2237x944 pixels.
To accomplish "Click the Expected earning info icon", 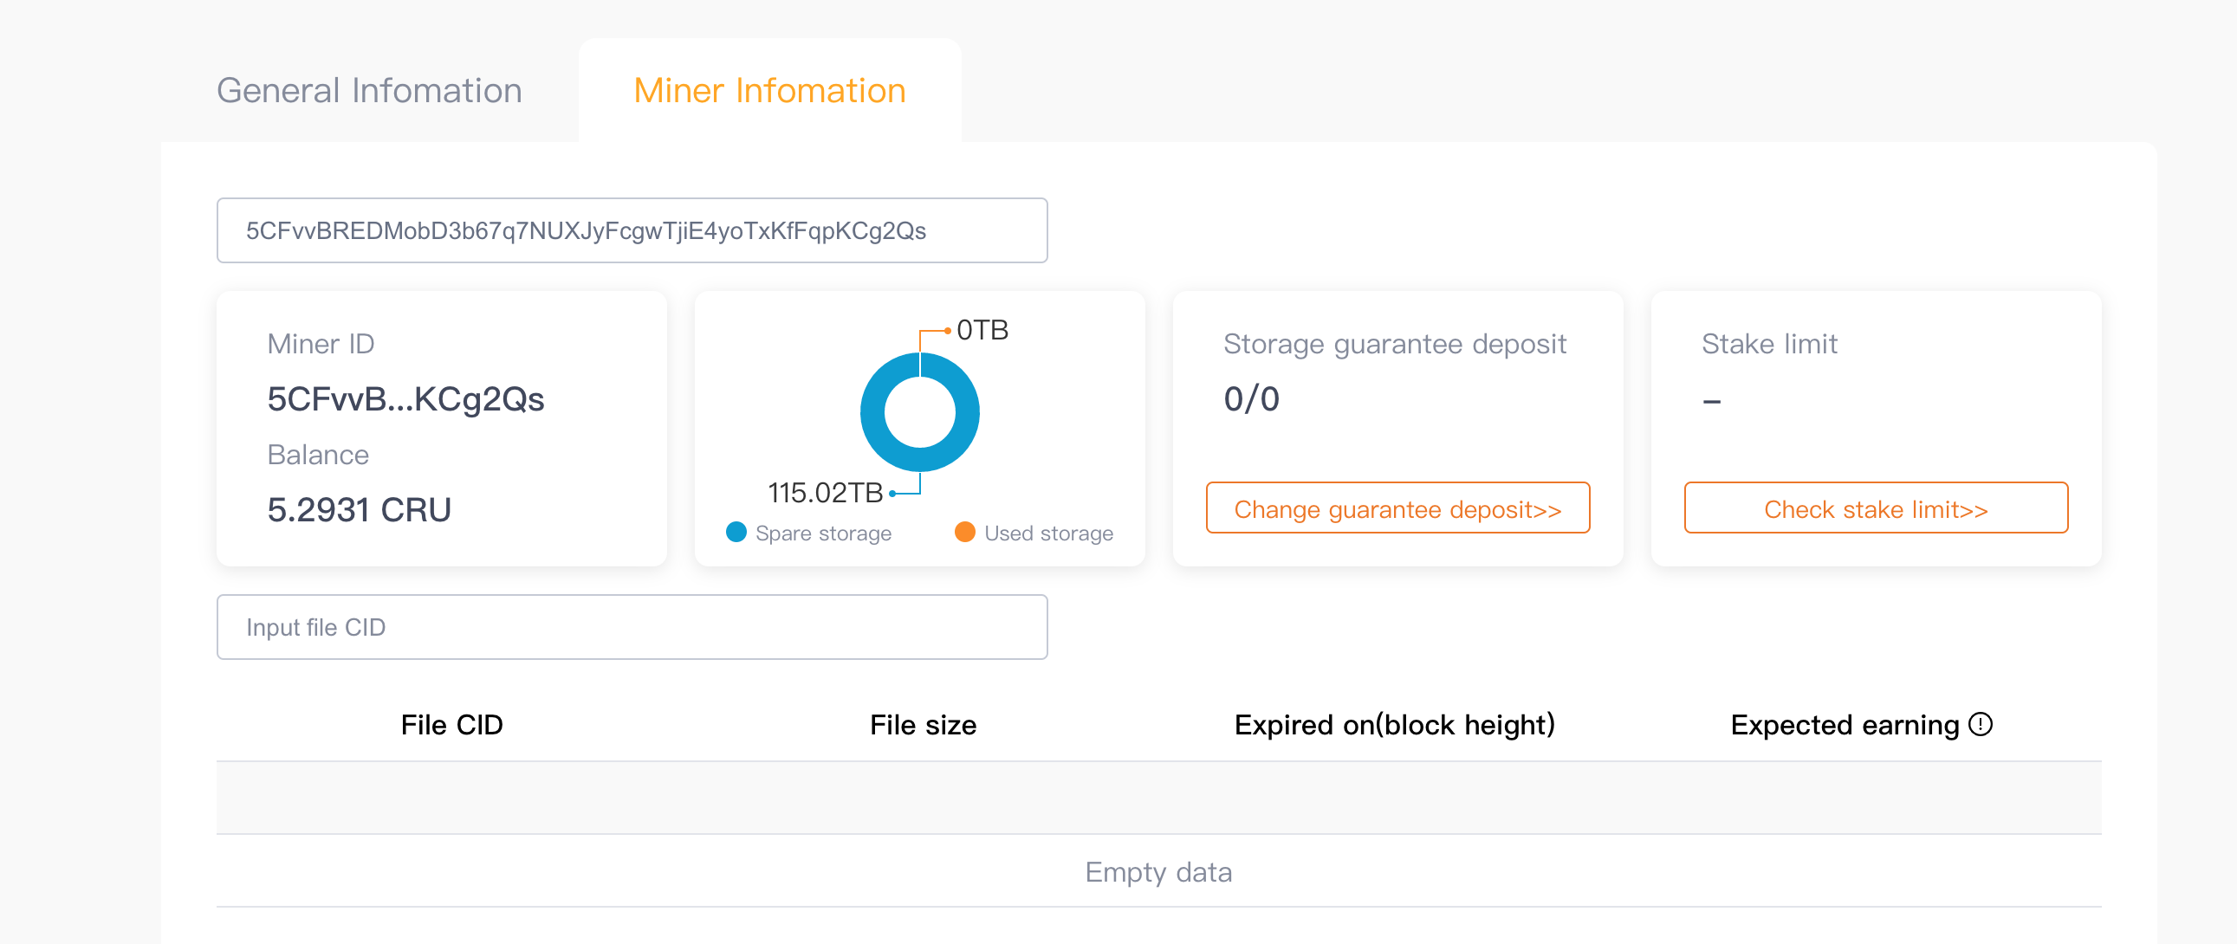I will 1980,723.
